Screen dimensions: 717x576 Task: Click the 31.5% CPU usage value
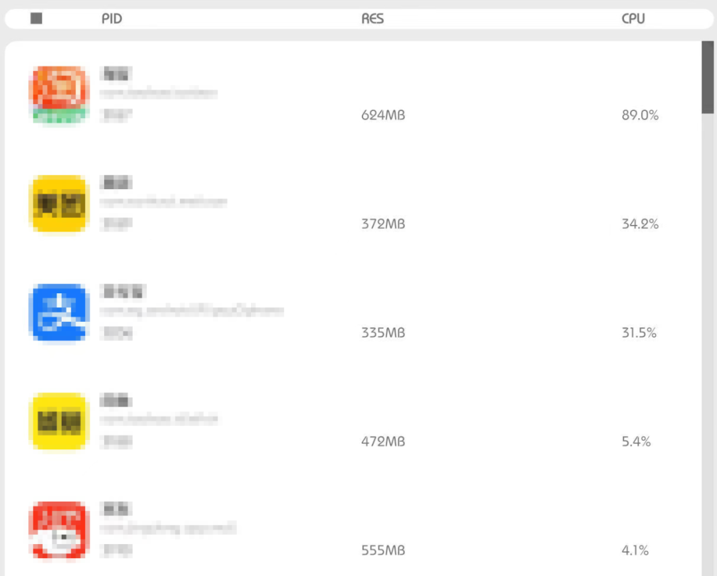(x=639, y=333)
